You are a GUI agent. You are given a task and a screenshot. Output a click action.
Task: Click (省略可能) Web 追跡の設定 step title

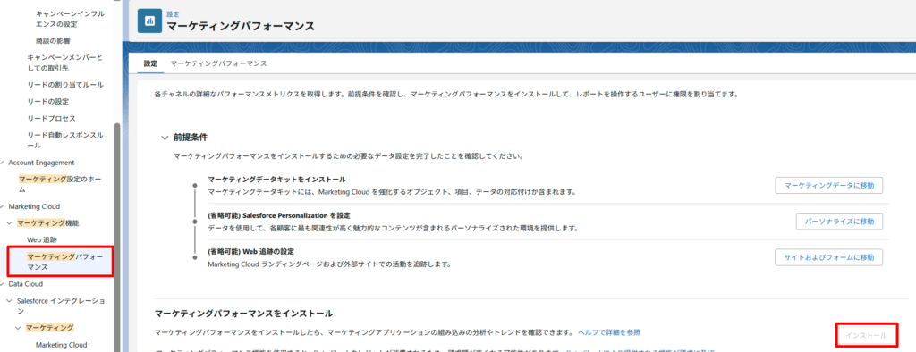coord(251,251)
